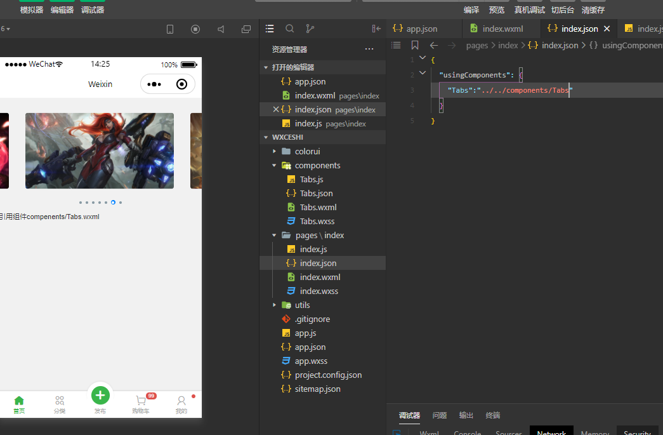This screenshot has height=435, width=663.
Task: Open the explorer list view icon
Action: click(270, 29)
